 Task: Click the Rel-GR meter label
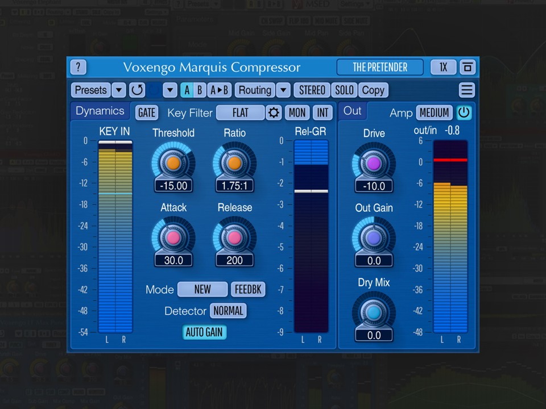[311, 131]
